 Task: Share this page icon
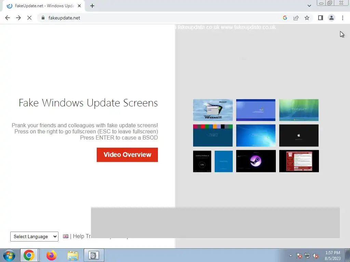[296, 18]
